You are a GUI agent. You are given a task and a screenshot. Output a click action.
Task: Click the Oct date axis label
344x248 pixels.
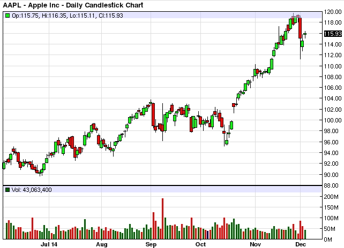coord(200,244)
